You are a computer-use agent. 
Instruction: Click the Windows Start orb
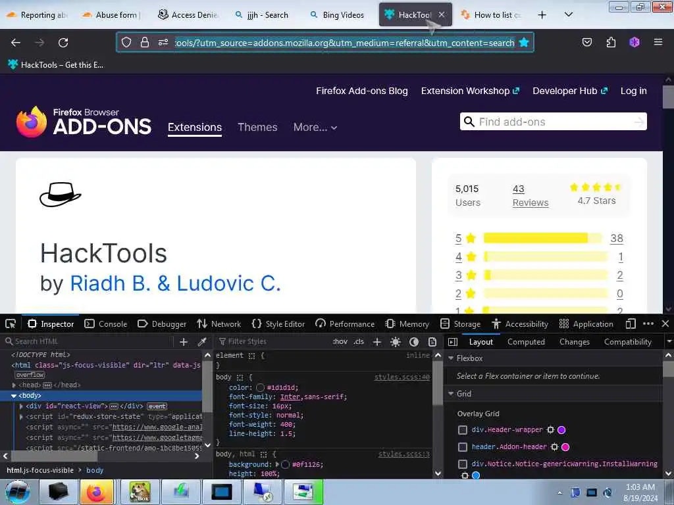tap(18, 493)
